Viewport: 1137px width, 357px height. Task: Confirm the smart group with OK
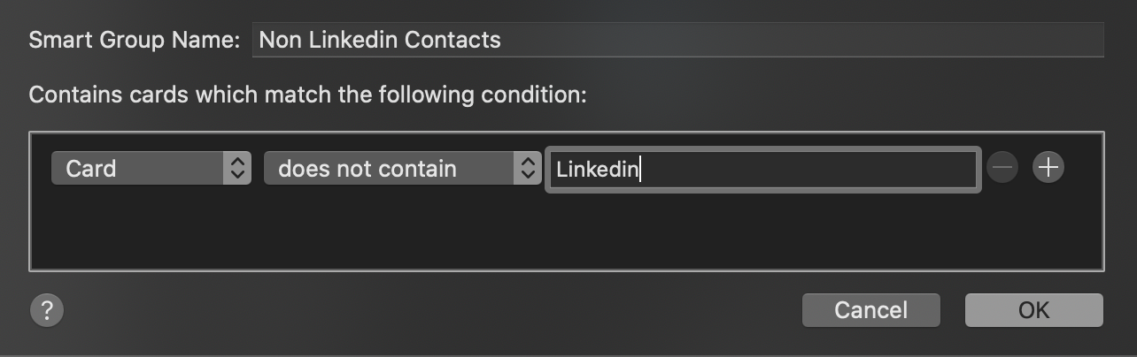pos(1033,310)
